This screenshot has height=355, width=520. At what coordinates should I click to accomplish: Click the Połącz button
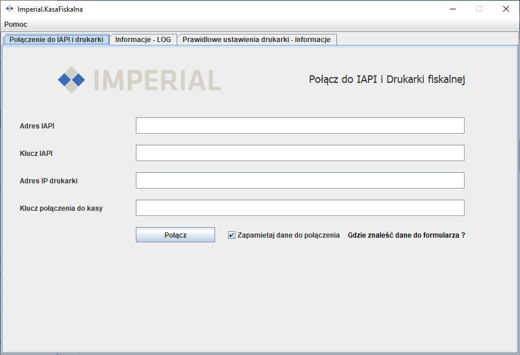click(175, 235)
